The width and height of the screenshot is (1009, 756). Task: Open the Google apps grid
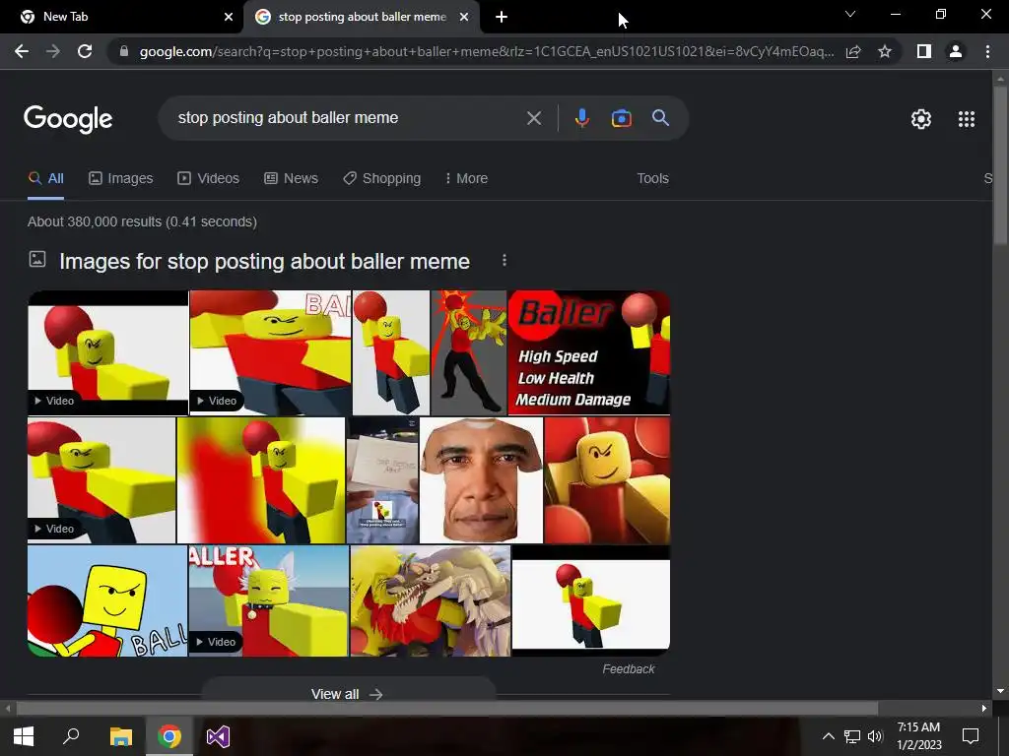tap(967, 119)
